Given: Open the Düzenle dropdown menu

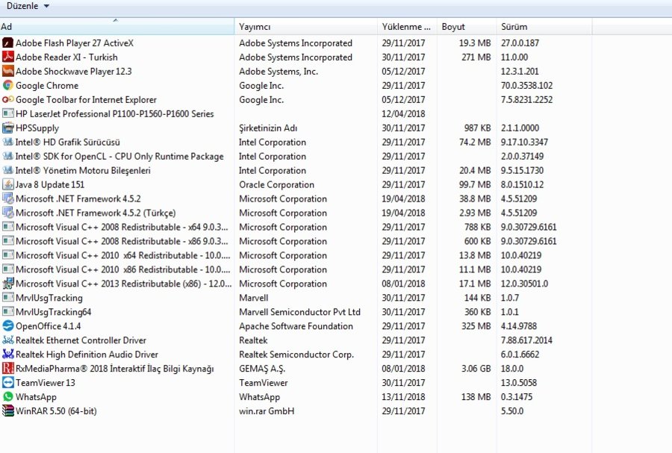Looking at the screenshot, I should [28, 6].
